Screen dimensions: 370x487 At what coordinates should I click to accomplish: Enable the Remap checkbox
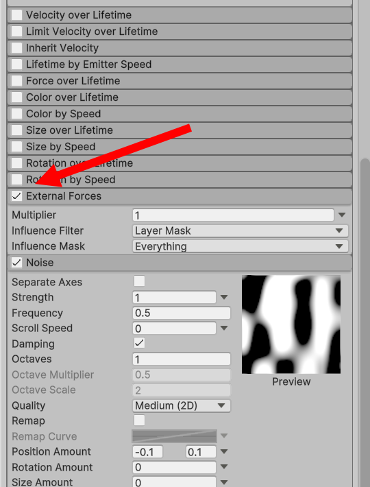(x=139, y=420)
